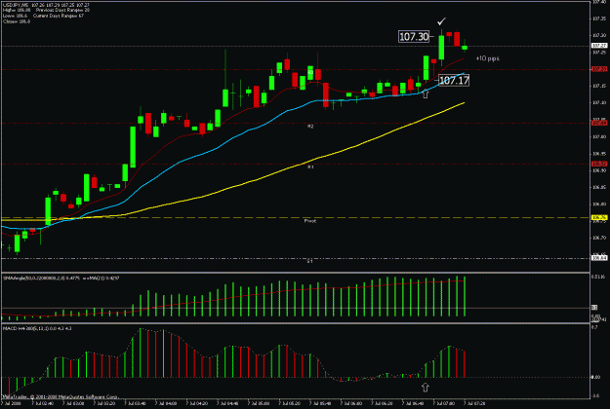Click the High value readout in chart header
The width and height of the screenshot is (610, 409).
click(x=17, y=10)
